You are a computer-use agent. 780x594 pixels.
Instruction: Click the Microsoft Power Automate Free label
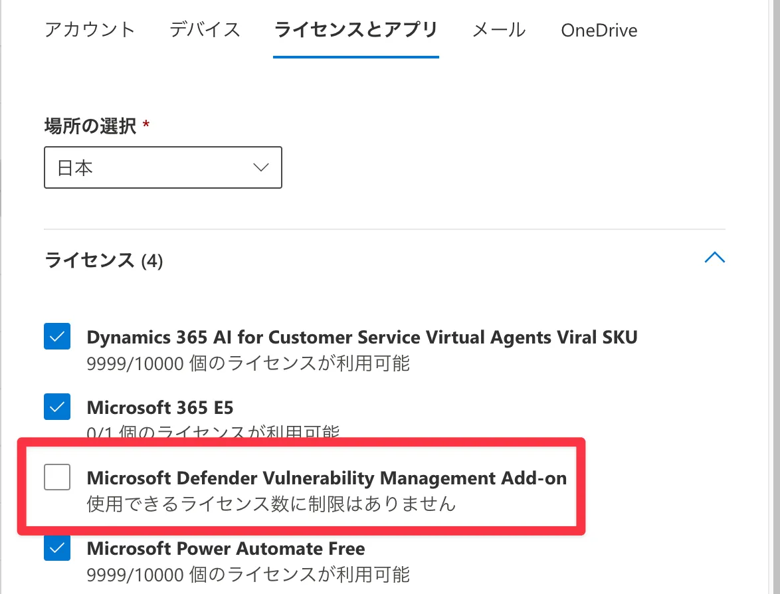point(226,549)
